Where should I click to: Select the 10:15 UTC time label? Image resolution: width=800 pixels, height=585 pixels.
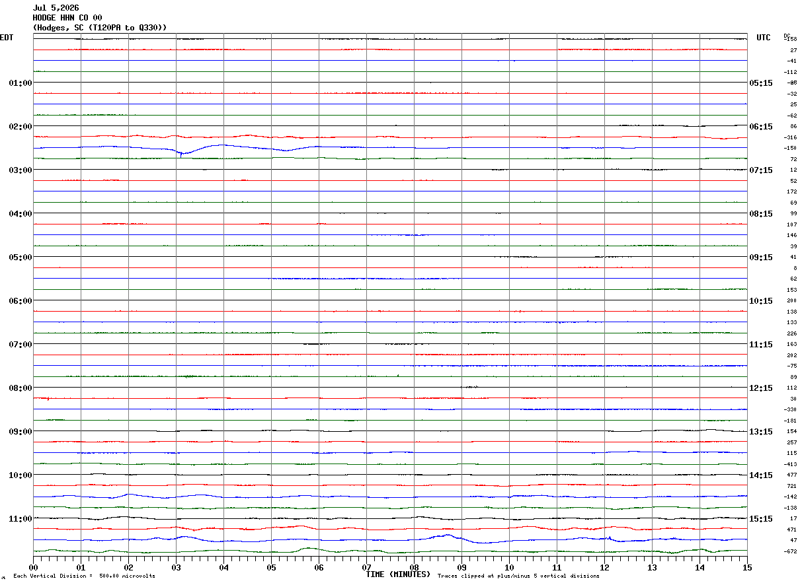[x=760, y=301]
